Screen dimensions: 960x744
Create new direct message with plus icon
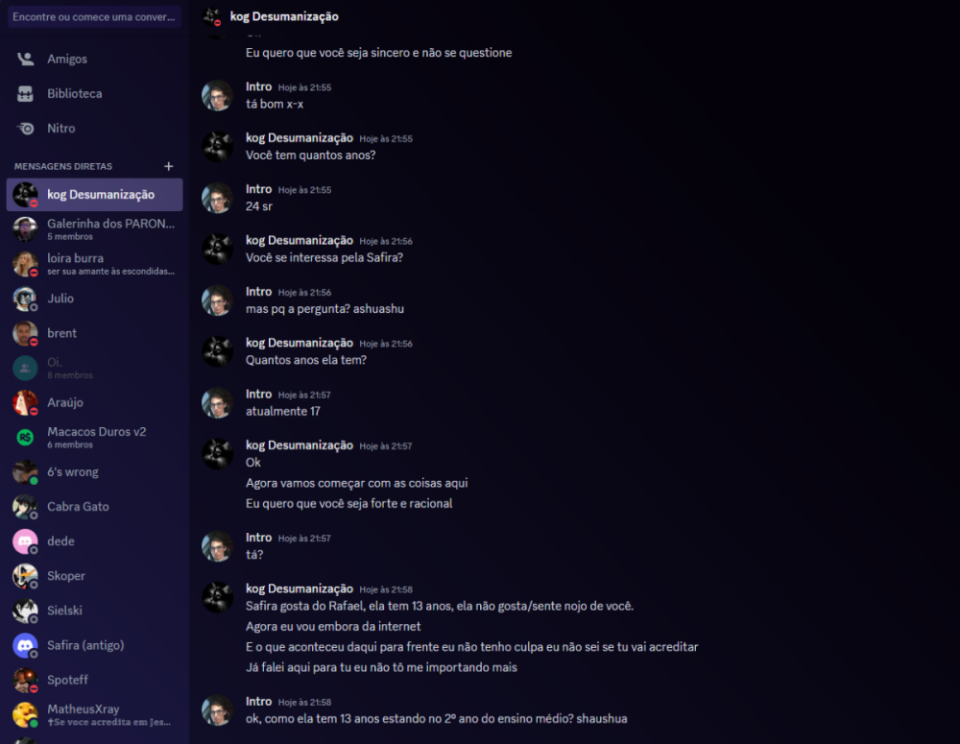point(168,166)
